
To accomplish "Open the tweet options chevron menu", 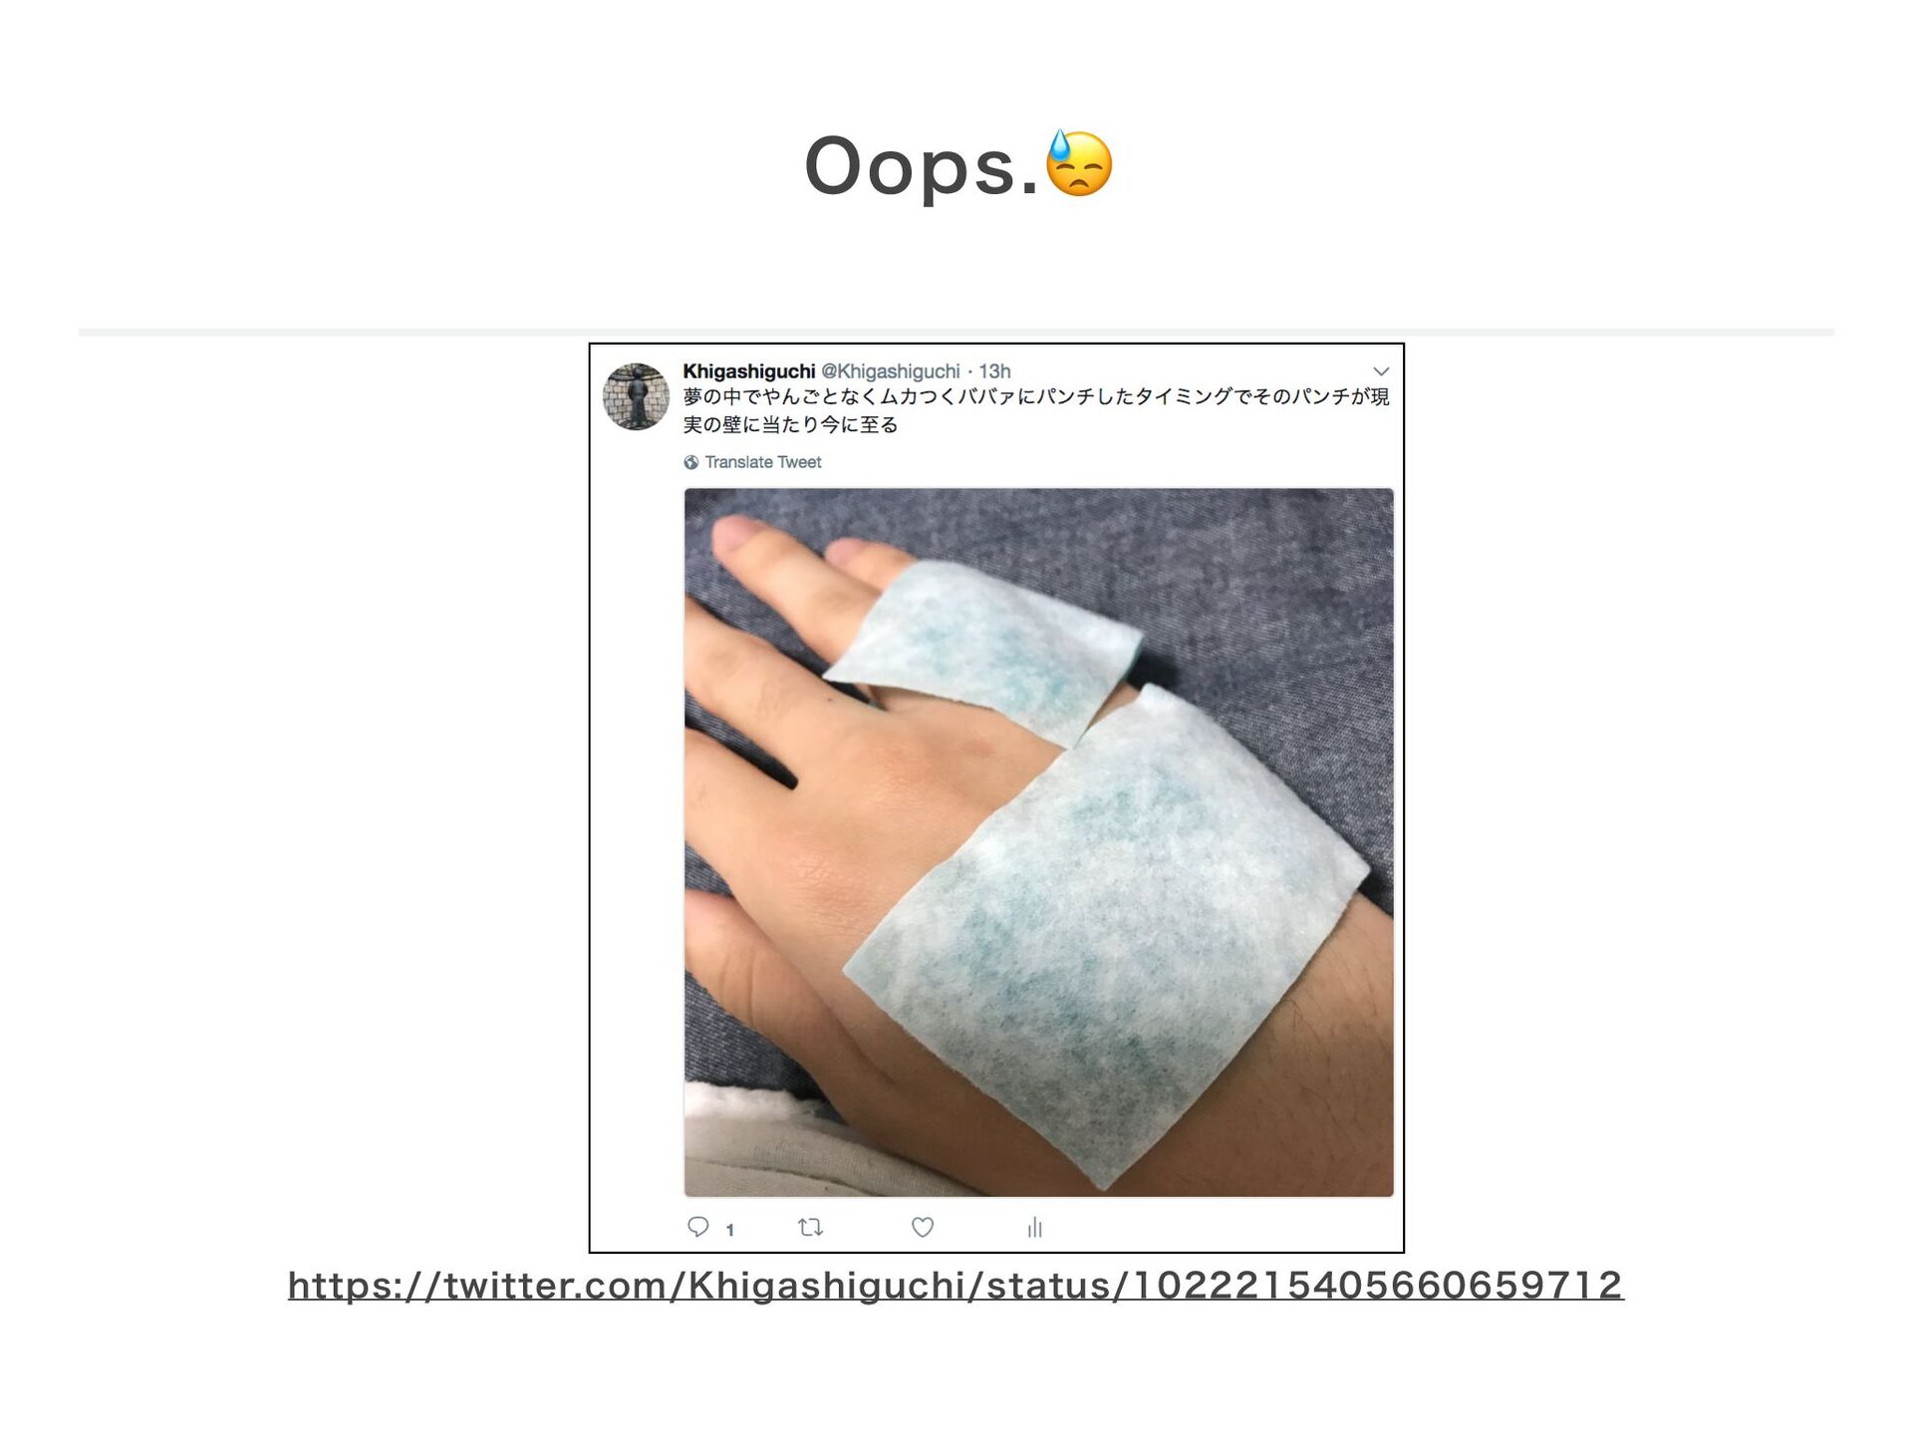I will [1381, 371].
